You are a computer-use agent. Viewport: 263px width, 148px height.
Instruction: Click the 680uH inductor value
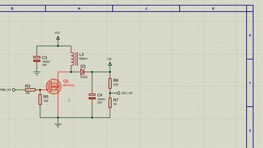tap(83, 59)
